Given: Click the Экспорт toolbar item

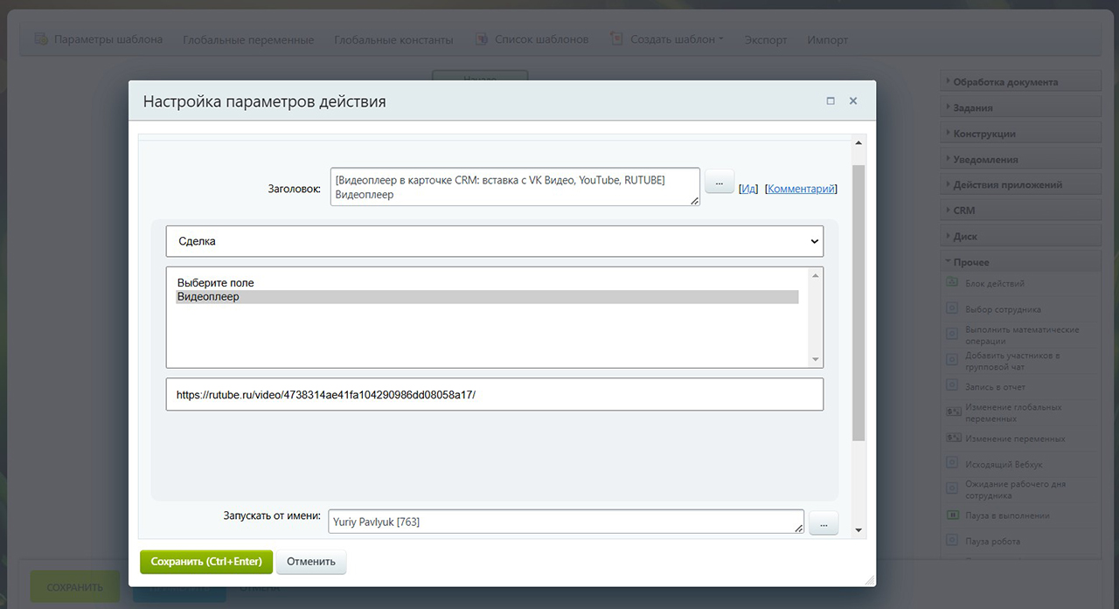Looking at the screenshot, I should tap(765, 39).
